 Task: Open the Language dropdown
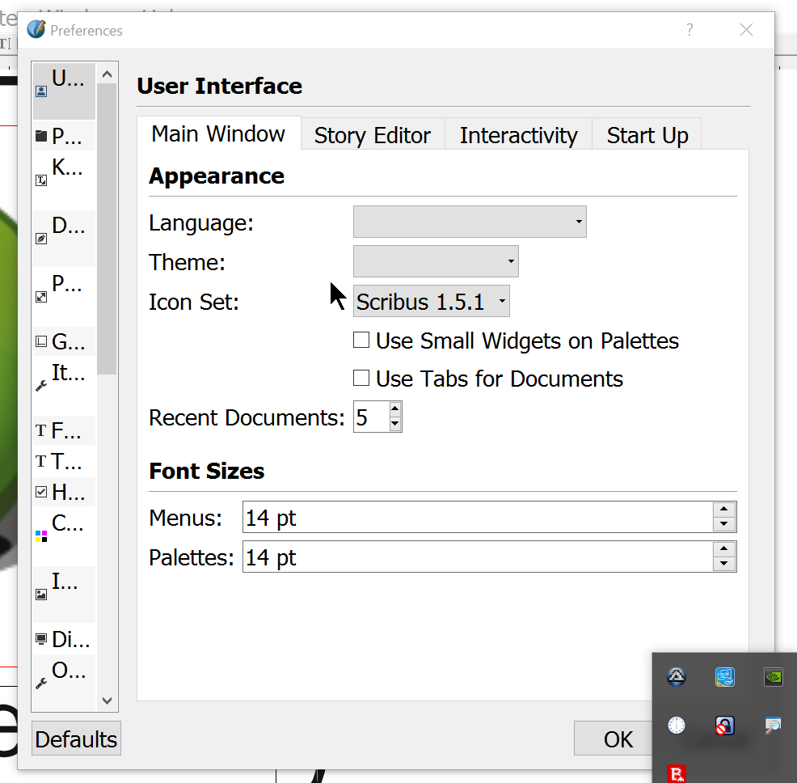pos(470,222)
